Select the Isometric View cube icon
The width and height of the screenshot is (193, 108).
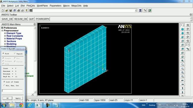pyautogui.click(x=182, y=29)
